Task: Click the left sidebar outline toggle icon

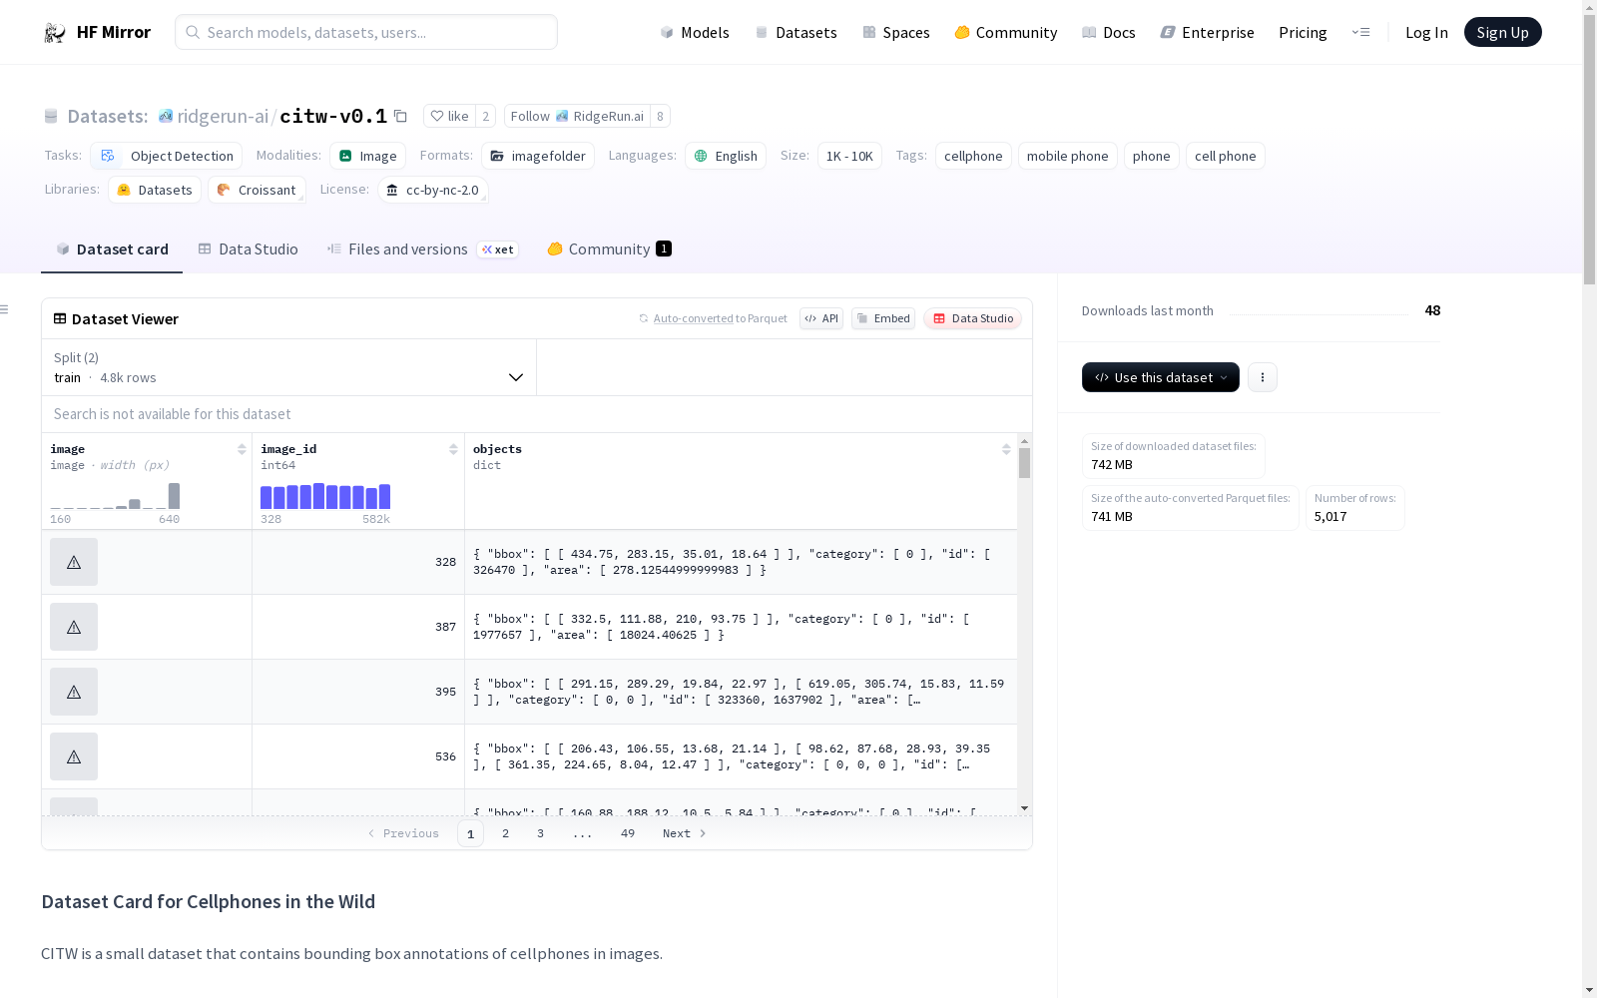Action: tap(4, 309)
